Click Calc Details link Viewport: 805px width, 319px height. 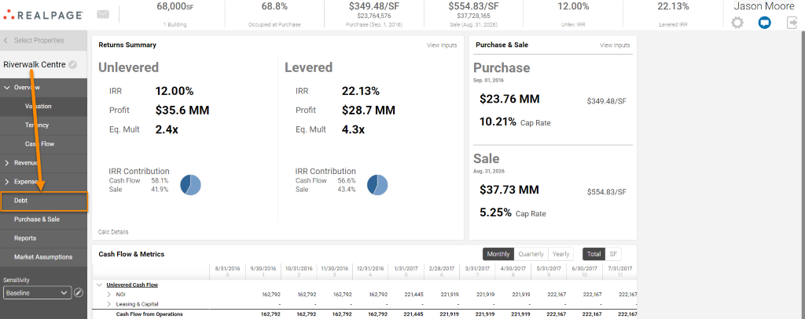pyautogui.click(x=113, y=232)
